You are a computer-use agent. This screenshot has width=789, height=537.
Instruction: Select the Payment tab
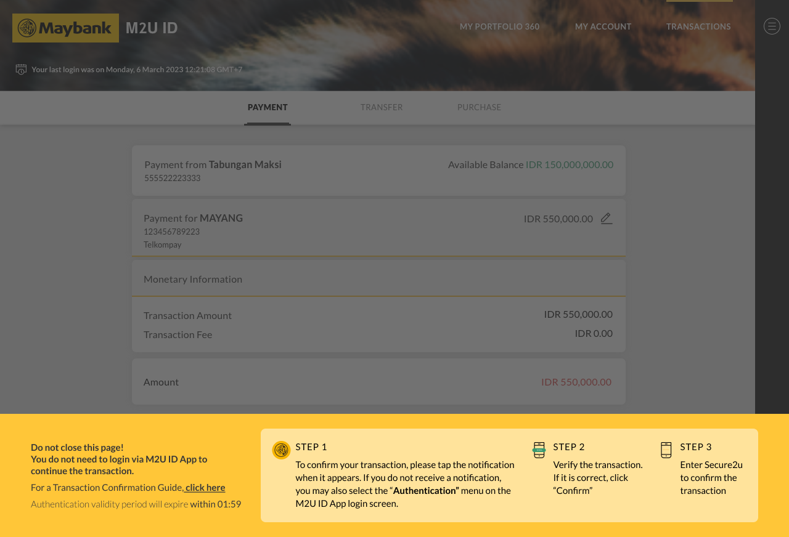(x=268, y=107)
